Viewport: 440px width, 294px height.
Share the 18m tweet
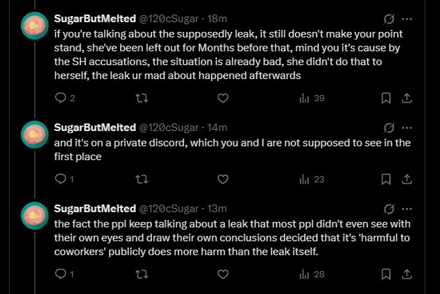[407, 98]
